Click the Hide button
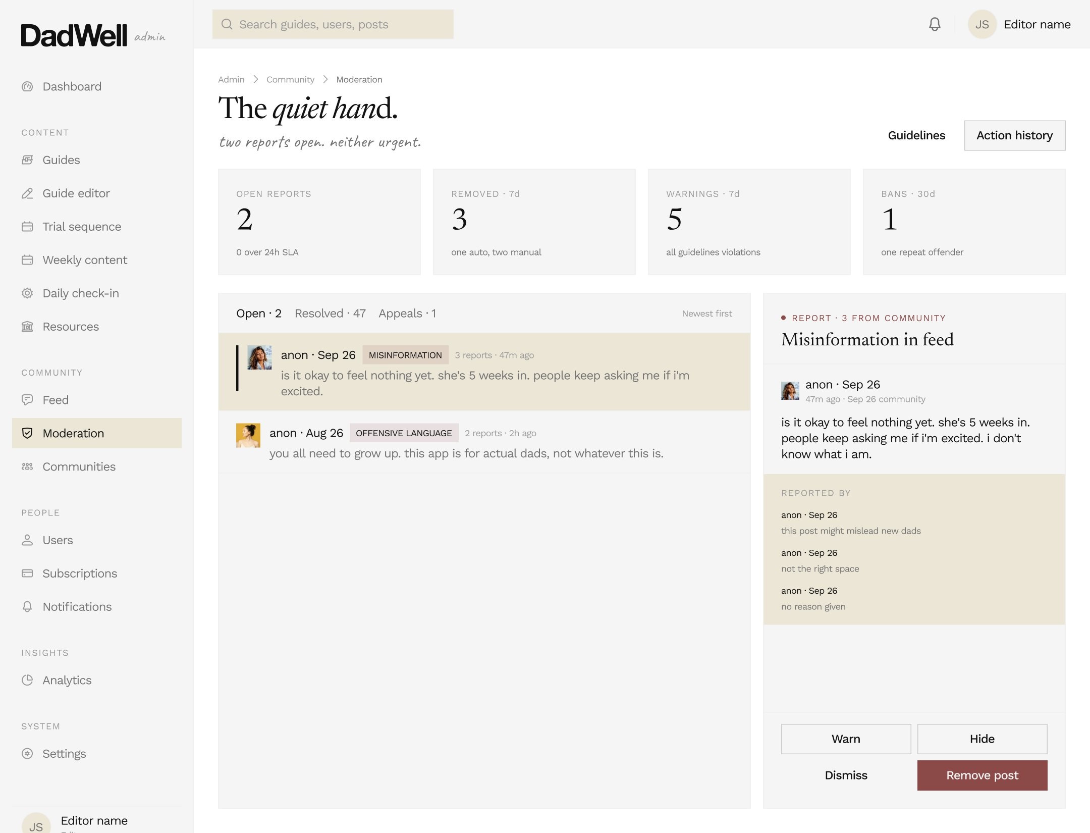This screenshot has height=833, width=1090. 982,739
